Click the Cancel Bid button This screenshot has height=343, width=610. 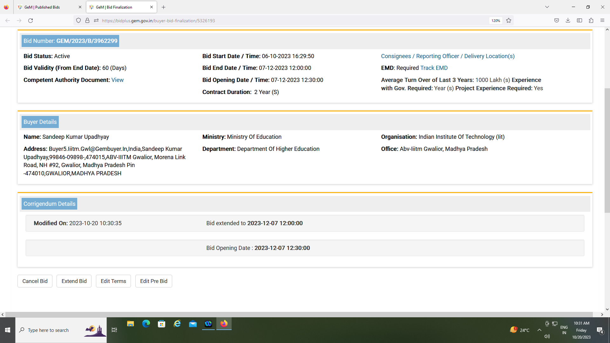(35, 281)
